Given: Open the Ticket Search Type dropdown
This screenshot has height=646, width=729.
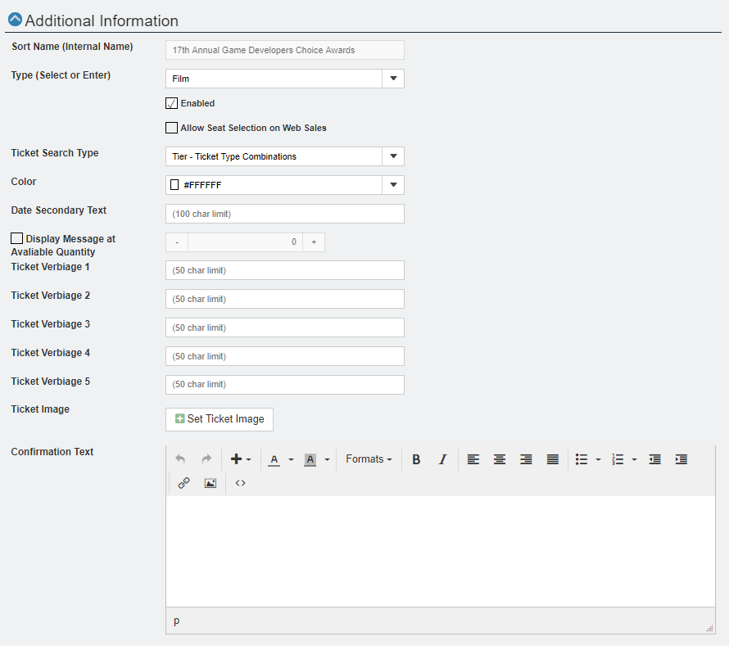Looking at the screenshot, I should click(392, 156).
